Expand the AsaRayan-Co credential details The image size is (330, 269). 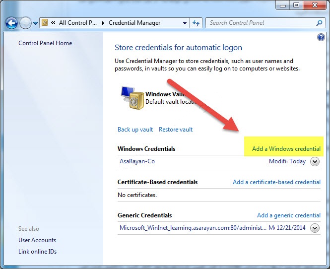(x=314, y=161)
